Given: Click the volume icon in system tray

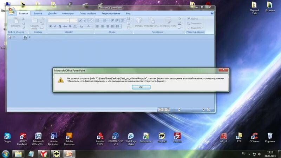Looking at the screenshot, I should pos(259,154).
